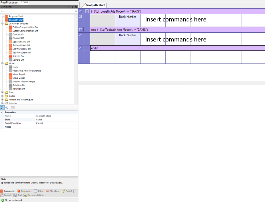Collapse the Controller Switches folder

pos(2,23)
